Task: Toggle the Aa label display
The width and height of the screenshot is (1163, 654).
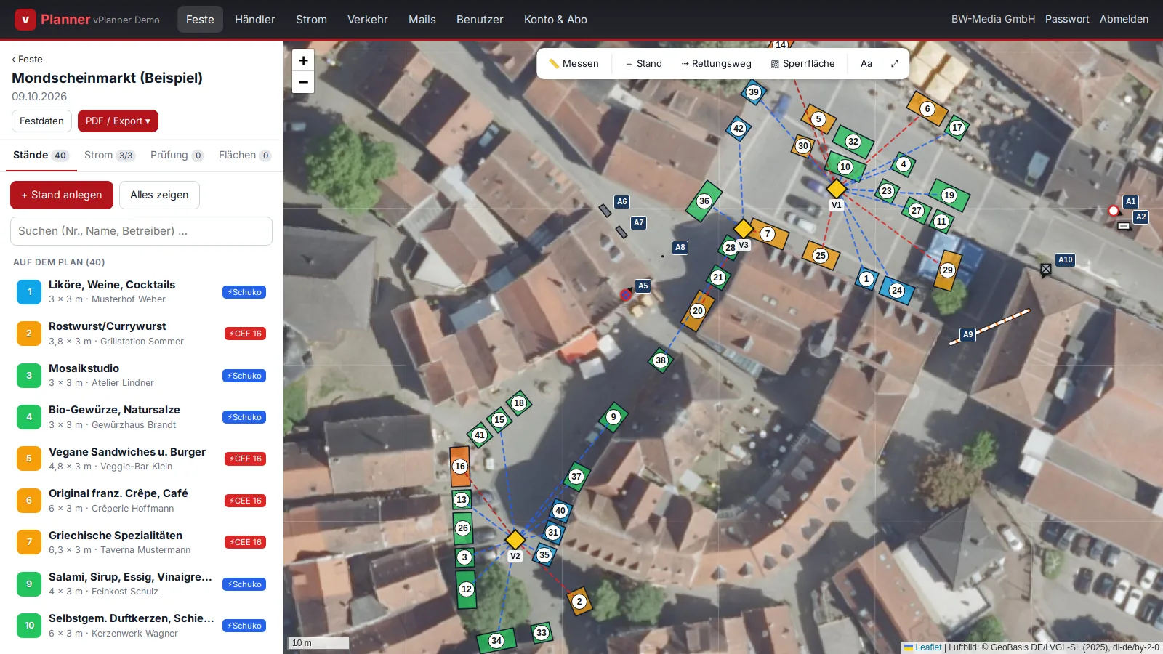Action: coord(866,64)
